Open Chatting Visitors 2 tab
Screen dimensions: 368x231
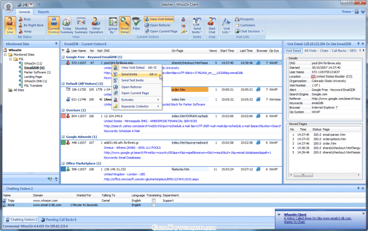[21, 220]
